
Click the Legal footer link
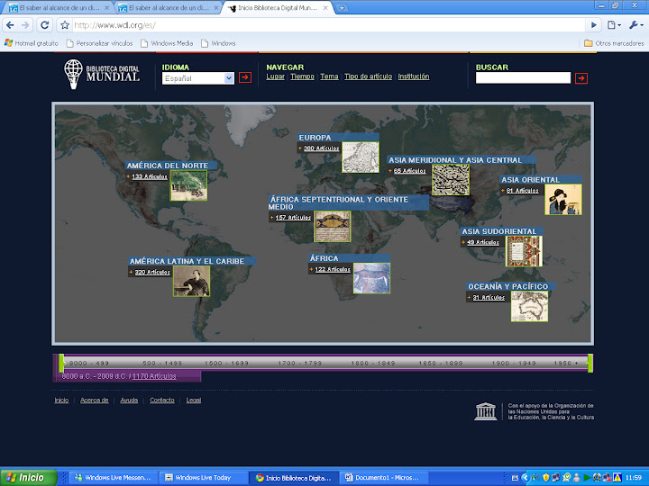193,400
